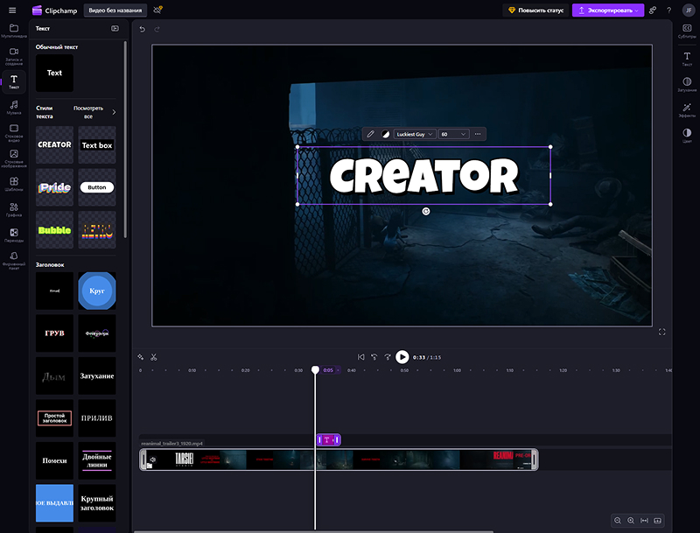700x533 pixels.
Task: Open the Music (Музыка) sidebar section
Action: pos(14,107)
